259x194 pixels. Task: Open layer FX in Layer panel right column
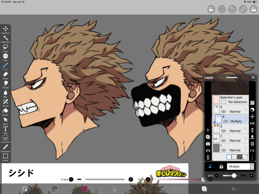click(x=252, y=150)
